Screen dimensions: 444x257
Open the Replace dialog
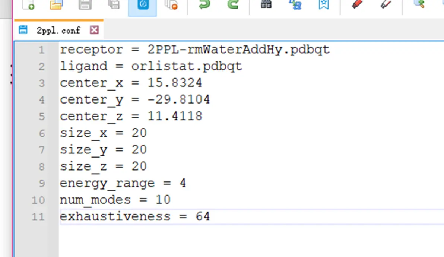click(x=295, y=5)
